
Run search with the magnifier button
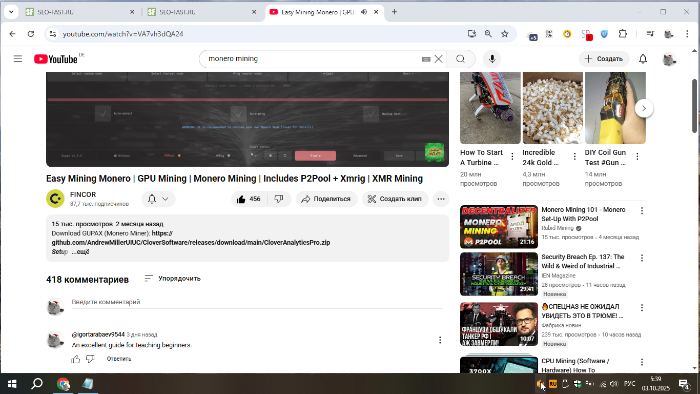[461, 59]
